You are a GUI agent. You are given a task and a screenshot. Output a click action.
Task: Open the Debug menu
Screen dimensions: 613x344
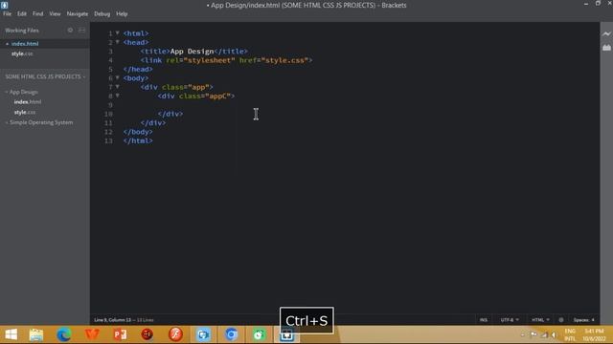point(102,13)
